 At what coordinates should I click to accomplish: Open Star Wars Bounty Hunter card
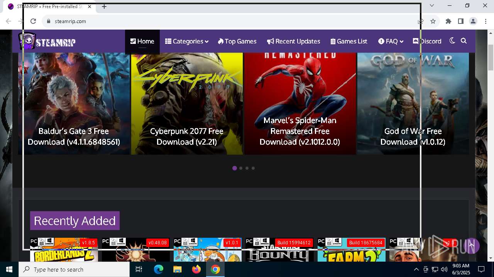(x=279, y=250)
